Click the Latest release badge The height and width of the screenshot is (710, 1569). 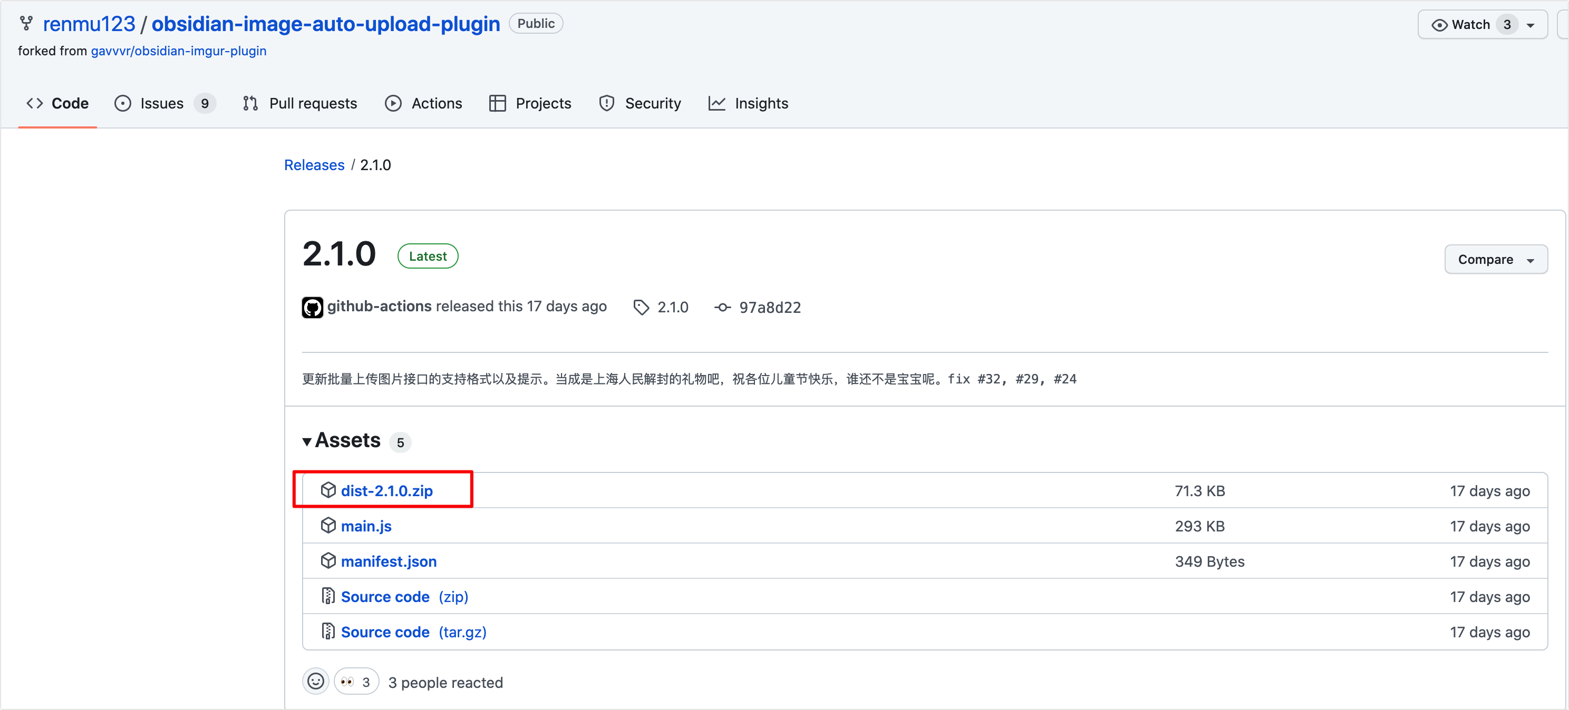(x=428, y=256)
